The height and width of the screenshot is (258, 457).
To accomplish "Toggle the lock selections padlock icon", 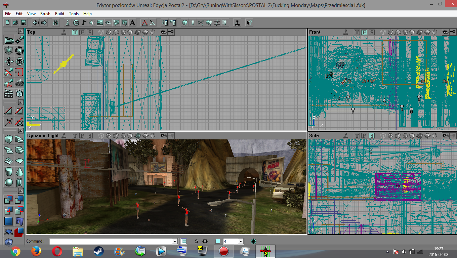I will pyautogui.click(x=196, y=241).
